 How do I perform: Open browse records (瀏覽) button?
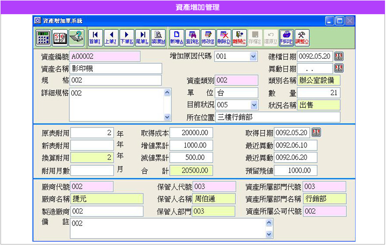pos(158,37)
